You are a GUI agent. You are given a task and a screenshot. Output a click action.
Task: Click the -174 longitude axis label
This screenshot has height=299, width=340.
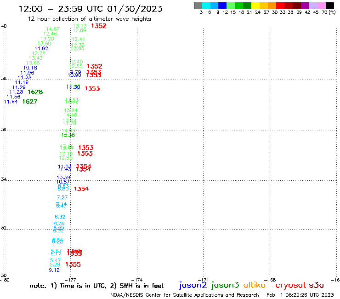pyautogui.click(x=137, y=280)
